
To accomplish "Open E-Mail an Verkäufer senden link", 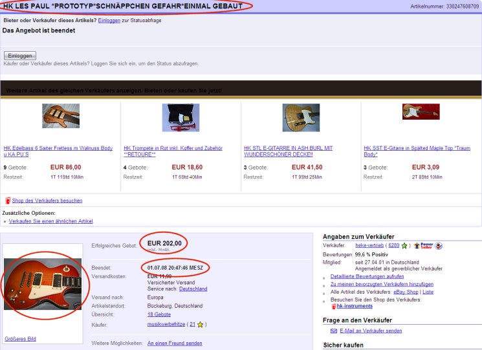I will coord(371,331).
